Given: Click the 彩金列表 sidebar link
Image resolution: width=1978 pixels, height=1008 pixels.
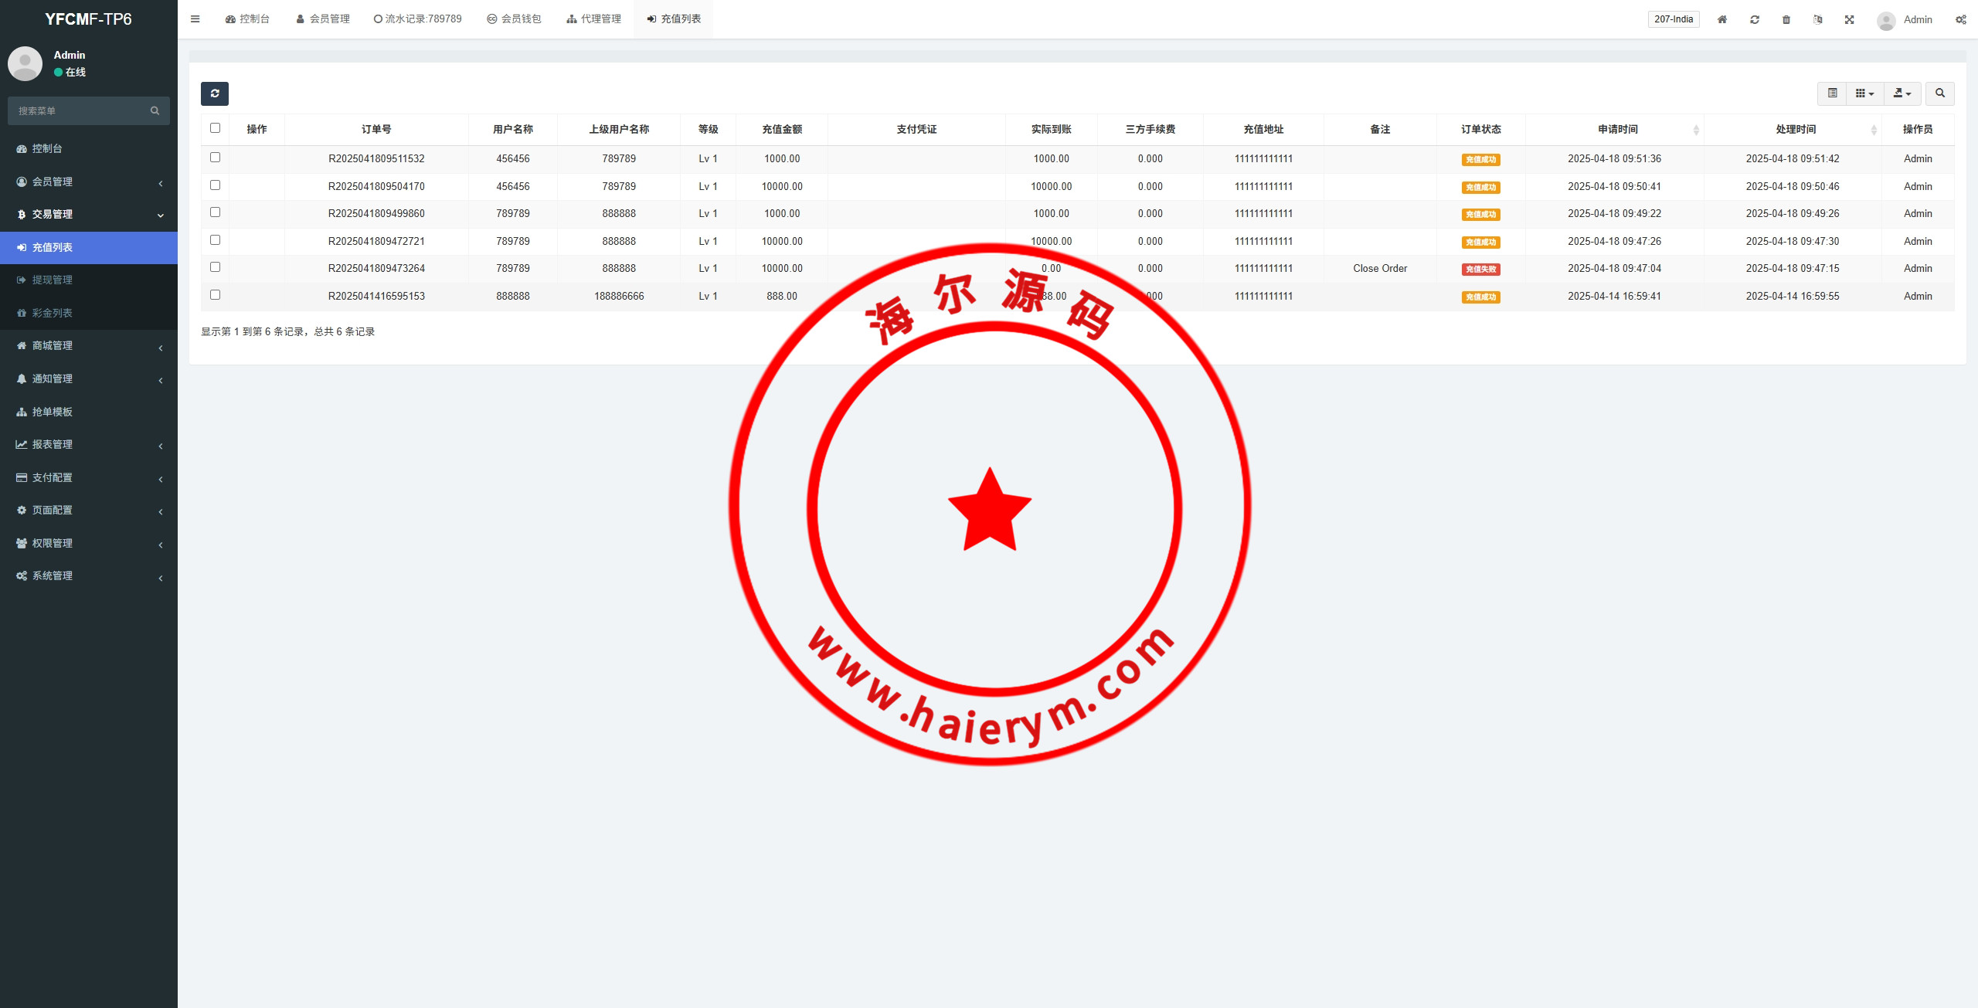Looking at the screenshot, I should [x=53, y=313].
